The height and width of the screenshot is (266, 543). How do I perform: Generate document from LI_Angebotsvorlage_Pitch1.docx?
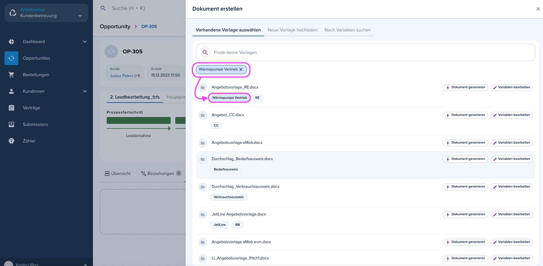click(466, 258)
